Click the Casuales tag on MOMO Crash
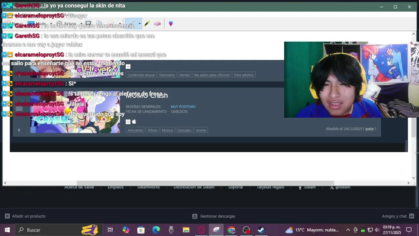This screenshot has width=419, height=236. pyautogui.click(x=184, y=130)
